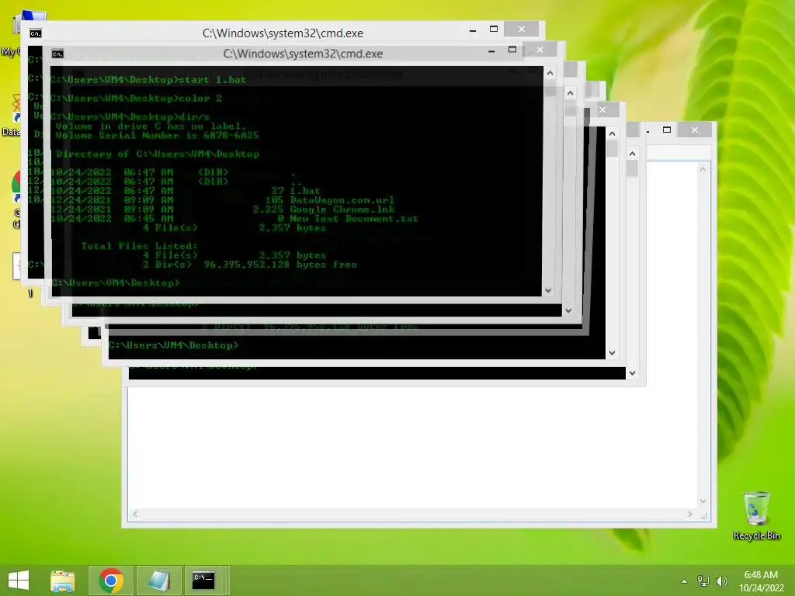
Task: Click 'New Text Document.txt' in the listing
Action: [354, 218]
